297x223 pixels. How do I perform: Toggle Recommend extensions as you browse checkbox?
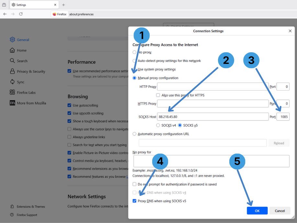coord(69,169)
